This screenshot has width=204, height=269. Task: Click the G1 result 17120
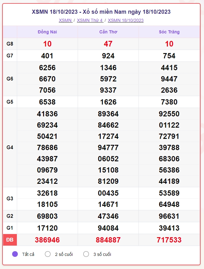(47, 228)
